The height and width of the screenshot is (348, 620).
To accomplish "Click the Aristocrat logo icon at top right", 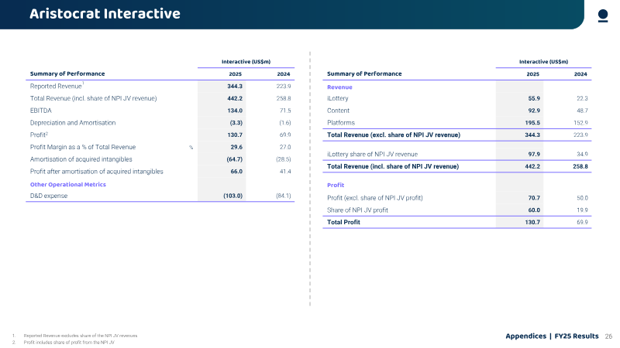I will click(x=603, y=15).
